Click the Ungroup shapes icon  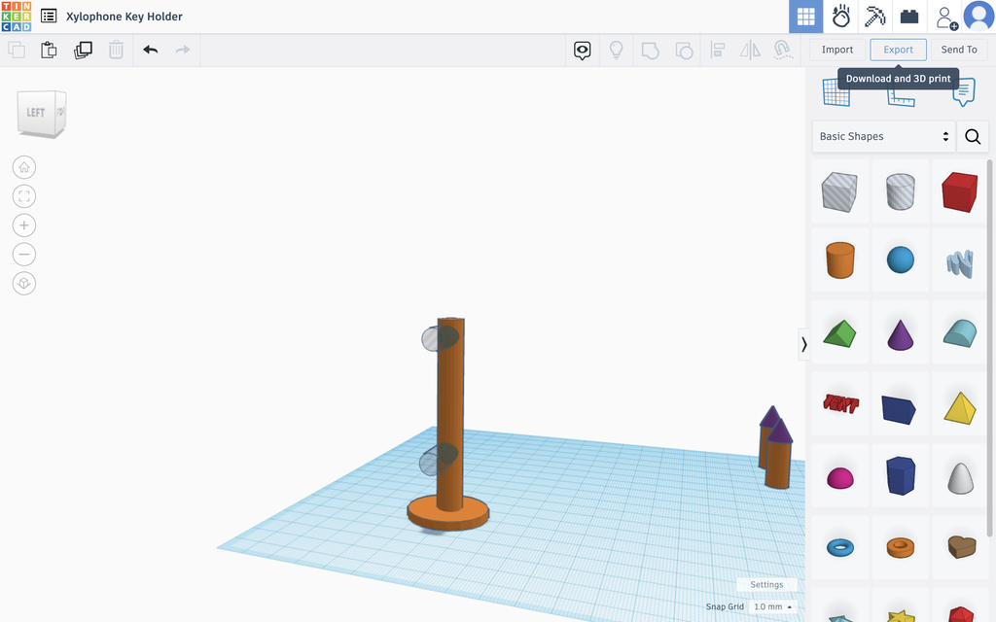(x=684, y=51)
